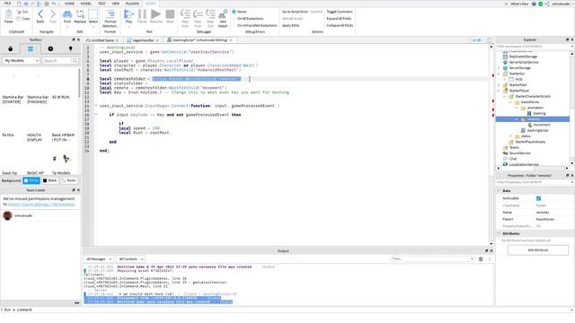Click the Toolbox search magnifier icon
This screenshot has width=575, height=323.
pyautogui.click(x=75, y=60)
